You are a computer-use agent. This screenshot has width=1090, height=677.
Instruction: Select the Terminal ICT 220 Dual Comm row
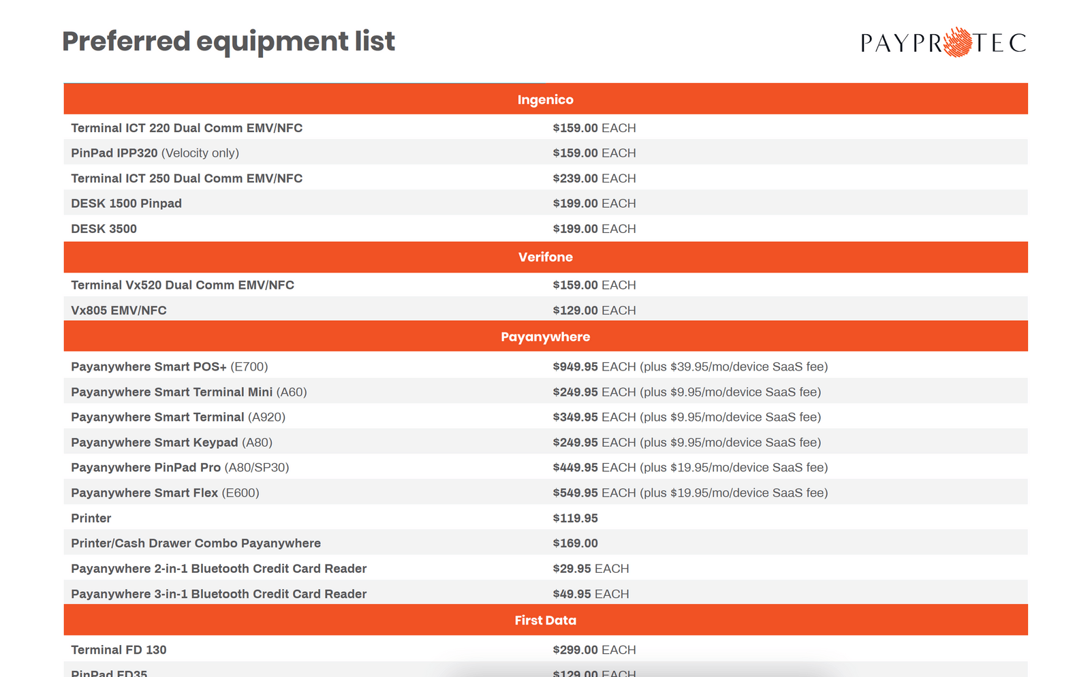click(x=187, y=127)
